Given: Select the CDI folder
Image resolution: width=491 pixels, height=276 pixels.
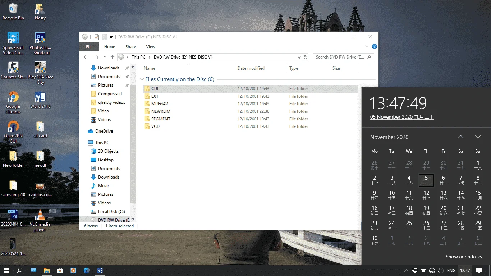Looking at the screenshot, I should point(250,89).
